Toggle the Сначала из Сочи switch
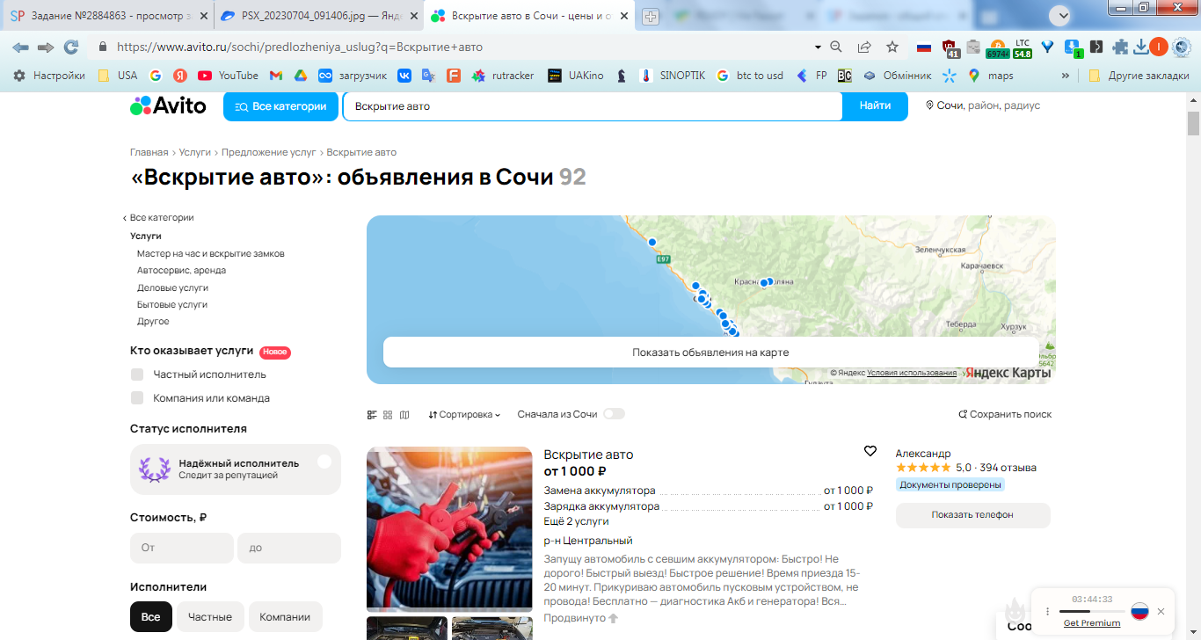Screen dimensions: 1201x640 tap(614, 414)
